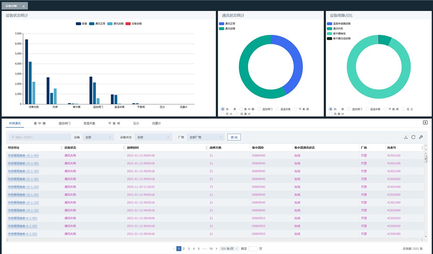Expand the 厂商 dropdown showing 全部厂商
The height and width of the screenshot is (254, 433).
206,137
